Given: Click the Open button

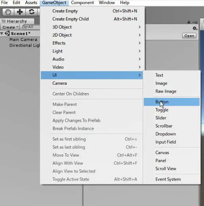Looking at the screenshot, I should coord(189,36).
